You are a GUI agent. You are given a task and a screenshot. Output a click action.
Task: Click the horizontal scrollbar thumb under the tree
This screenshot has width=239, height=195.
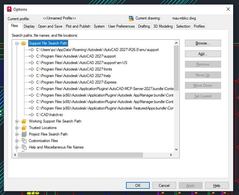[80, 155]
